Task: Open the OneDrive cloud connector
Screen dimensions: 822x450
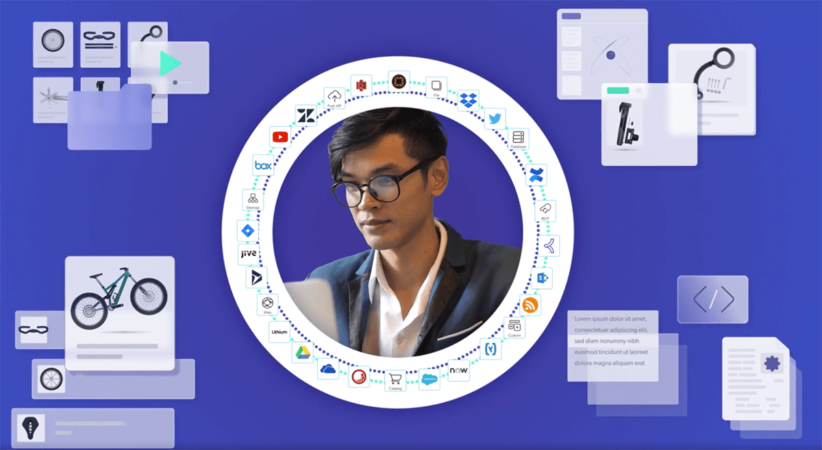Action: (328, 368)
